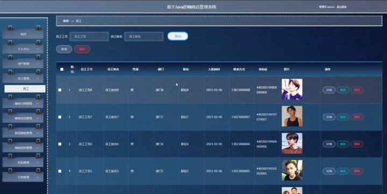Select the 员工 submenu item

click(25, 89)
